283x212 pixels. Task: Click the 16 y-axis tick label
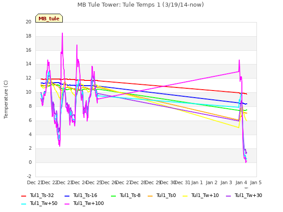click(x=28, y=50)
